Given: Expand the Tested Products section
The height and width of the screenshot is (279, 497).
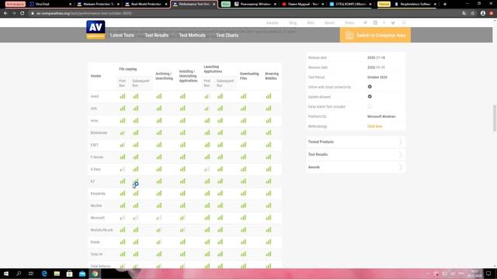Looking at the screenshot, I should [356, 142].
